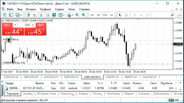The height and width of the screenshot is (103, 184).
Task: Open the Вид menu
Action: click(x=20, y=9)
